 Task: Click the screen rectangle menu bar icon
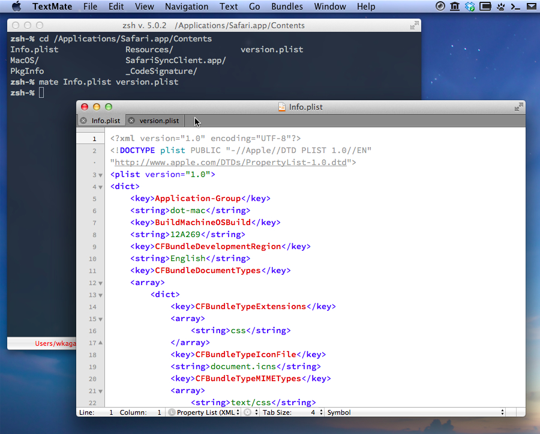(x=485, y=6)
